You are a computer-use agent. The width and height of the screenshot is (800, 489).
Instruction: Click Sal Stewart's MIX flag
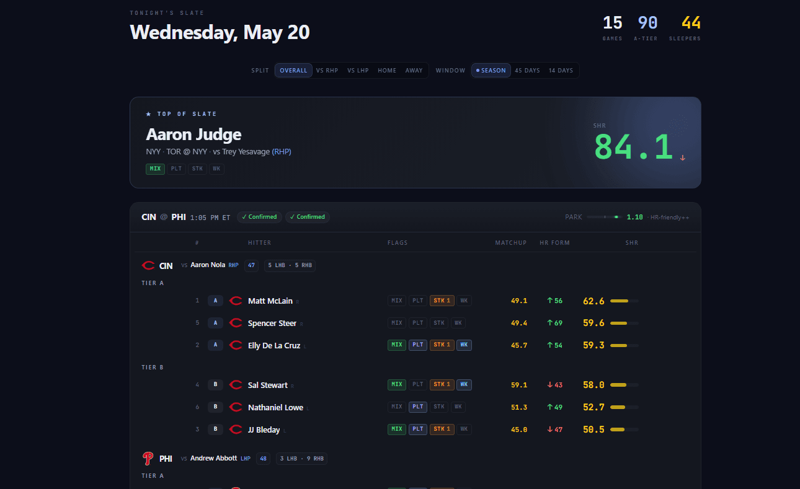pos(397,385)
